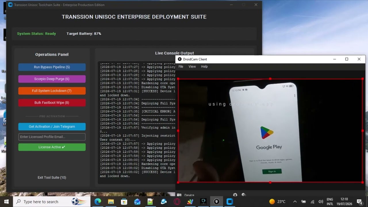
Task: Click the Live Console Output heading
Action: click(175, 53)
